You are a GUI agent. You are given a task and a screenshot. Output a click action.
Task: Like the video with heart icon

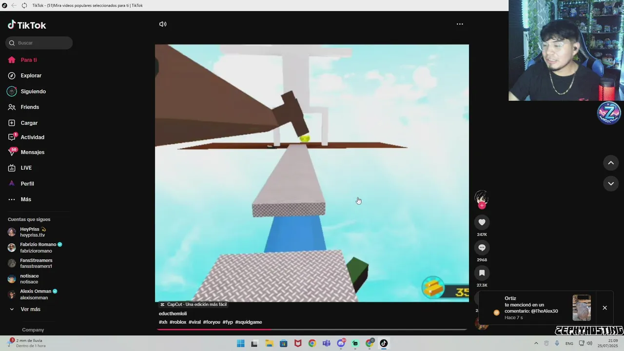[x=482, y=222]
